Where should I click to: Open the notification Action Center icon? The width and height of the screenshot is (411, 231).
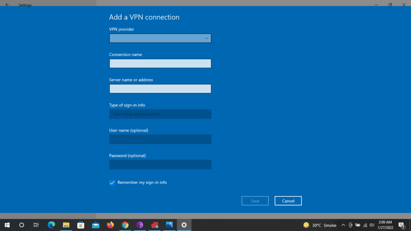point(402,225)
